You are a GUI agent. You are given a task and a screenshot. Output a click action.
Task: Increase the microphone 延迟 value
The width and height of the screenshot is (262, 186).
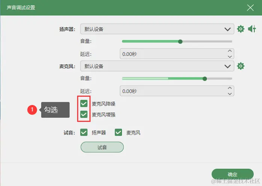[x=230, y=88]
